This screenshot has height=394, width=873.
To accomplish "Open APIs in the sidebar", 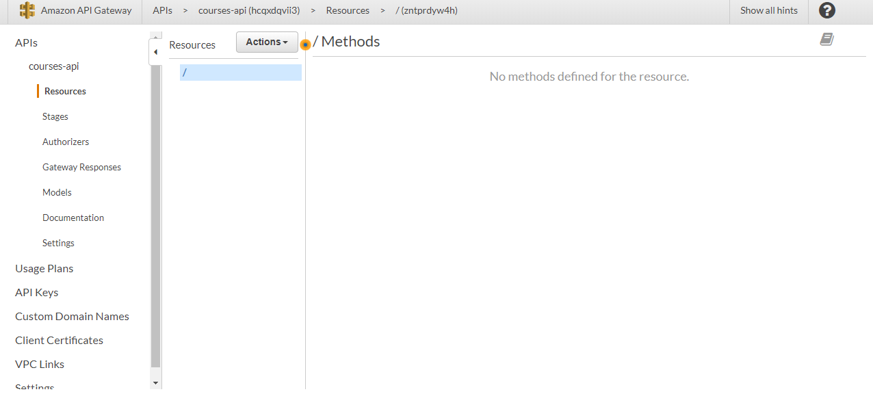I will [26, 42].
